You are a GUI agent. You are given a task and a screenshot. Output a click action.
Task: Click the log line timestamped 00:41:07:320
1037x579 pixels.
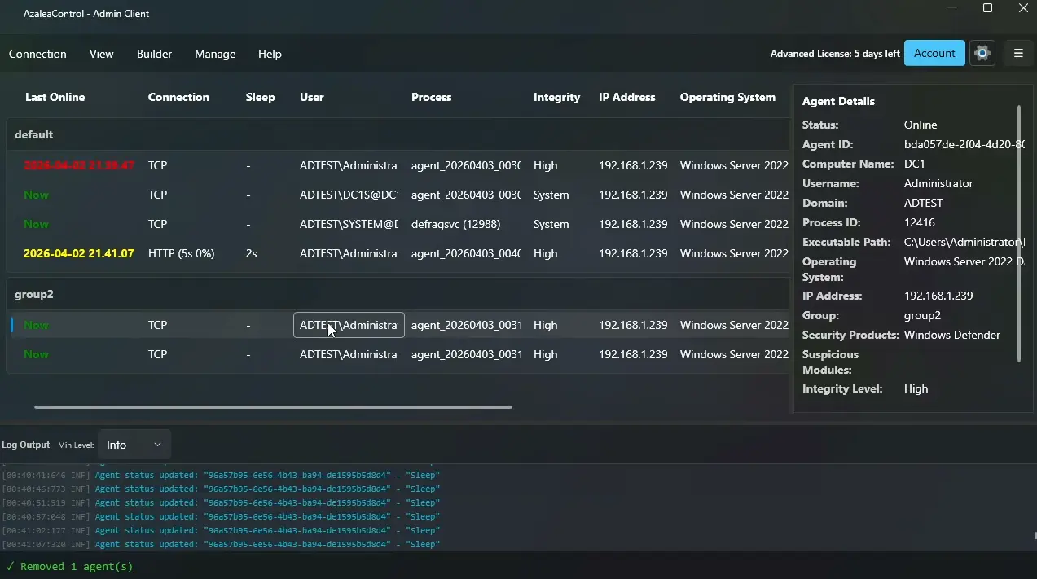click(x=221, y=544)
